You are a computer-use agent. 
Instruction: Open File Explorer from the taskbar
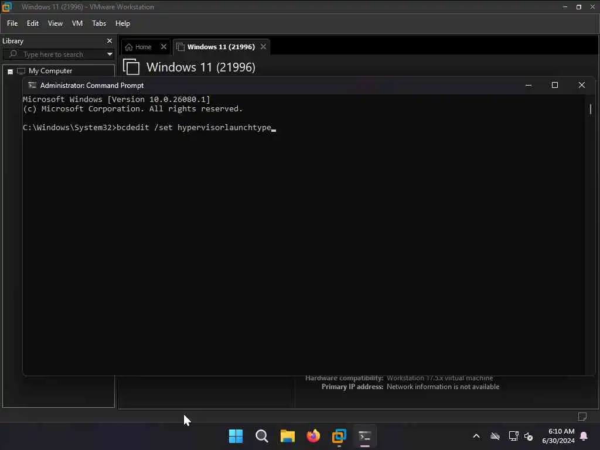tap(287, 436)
